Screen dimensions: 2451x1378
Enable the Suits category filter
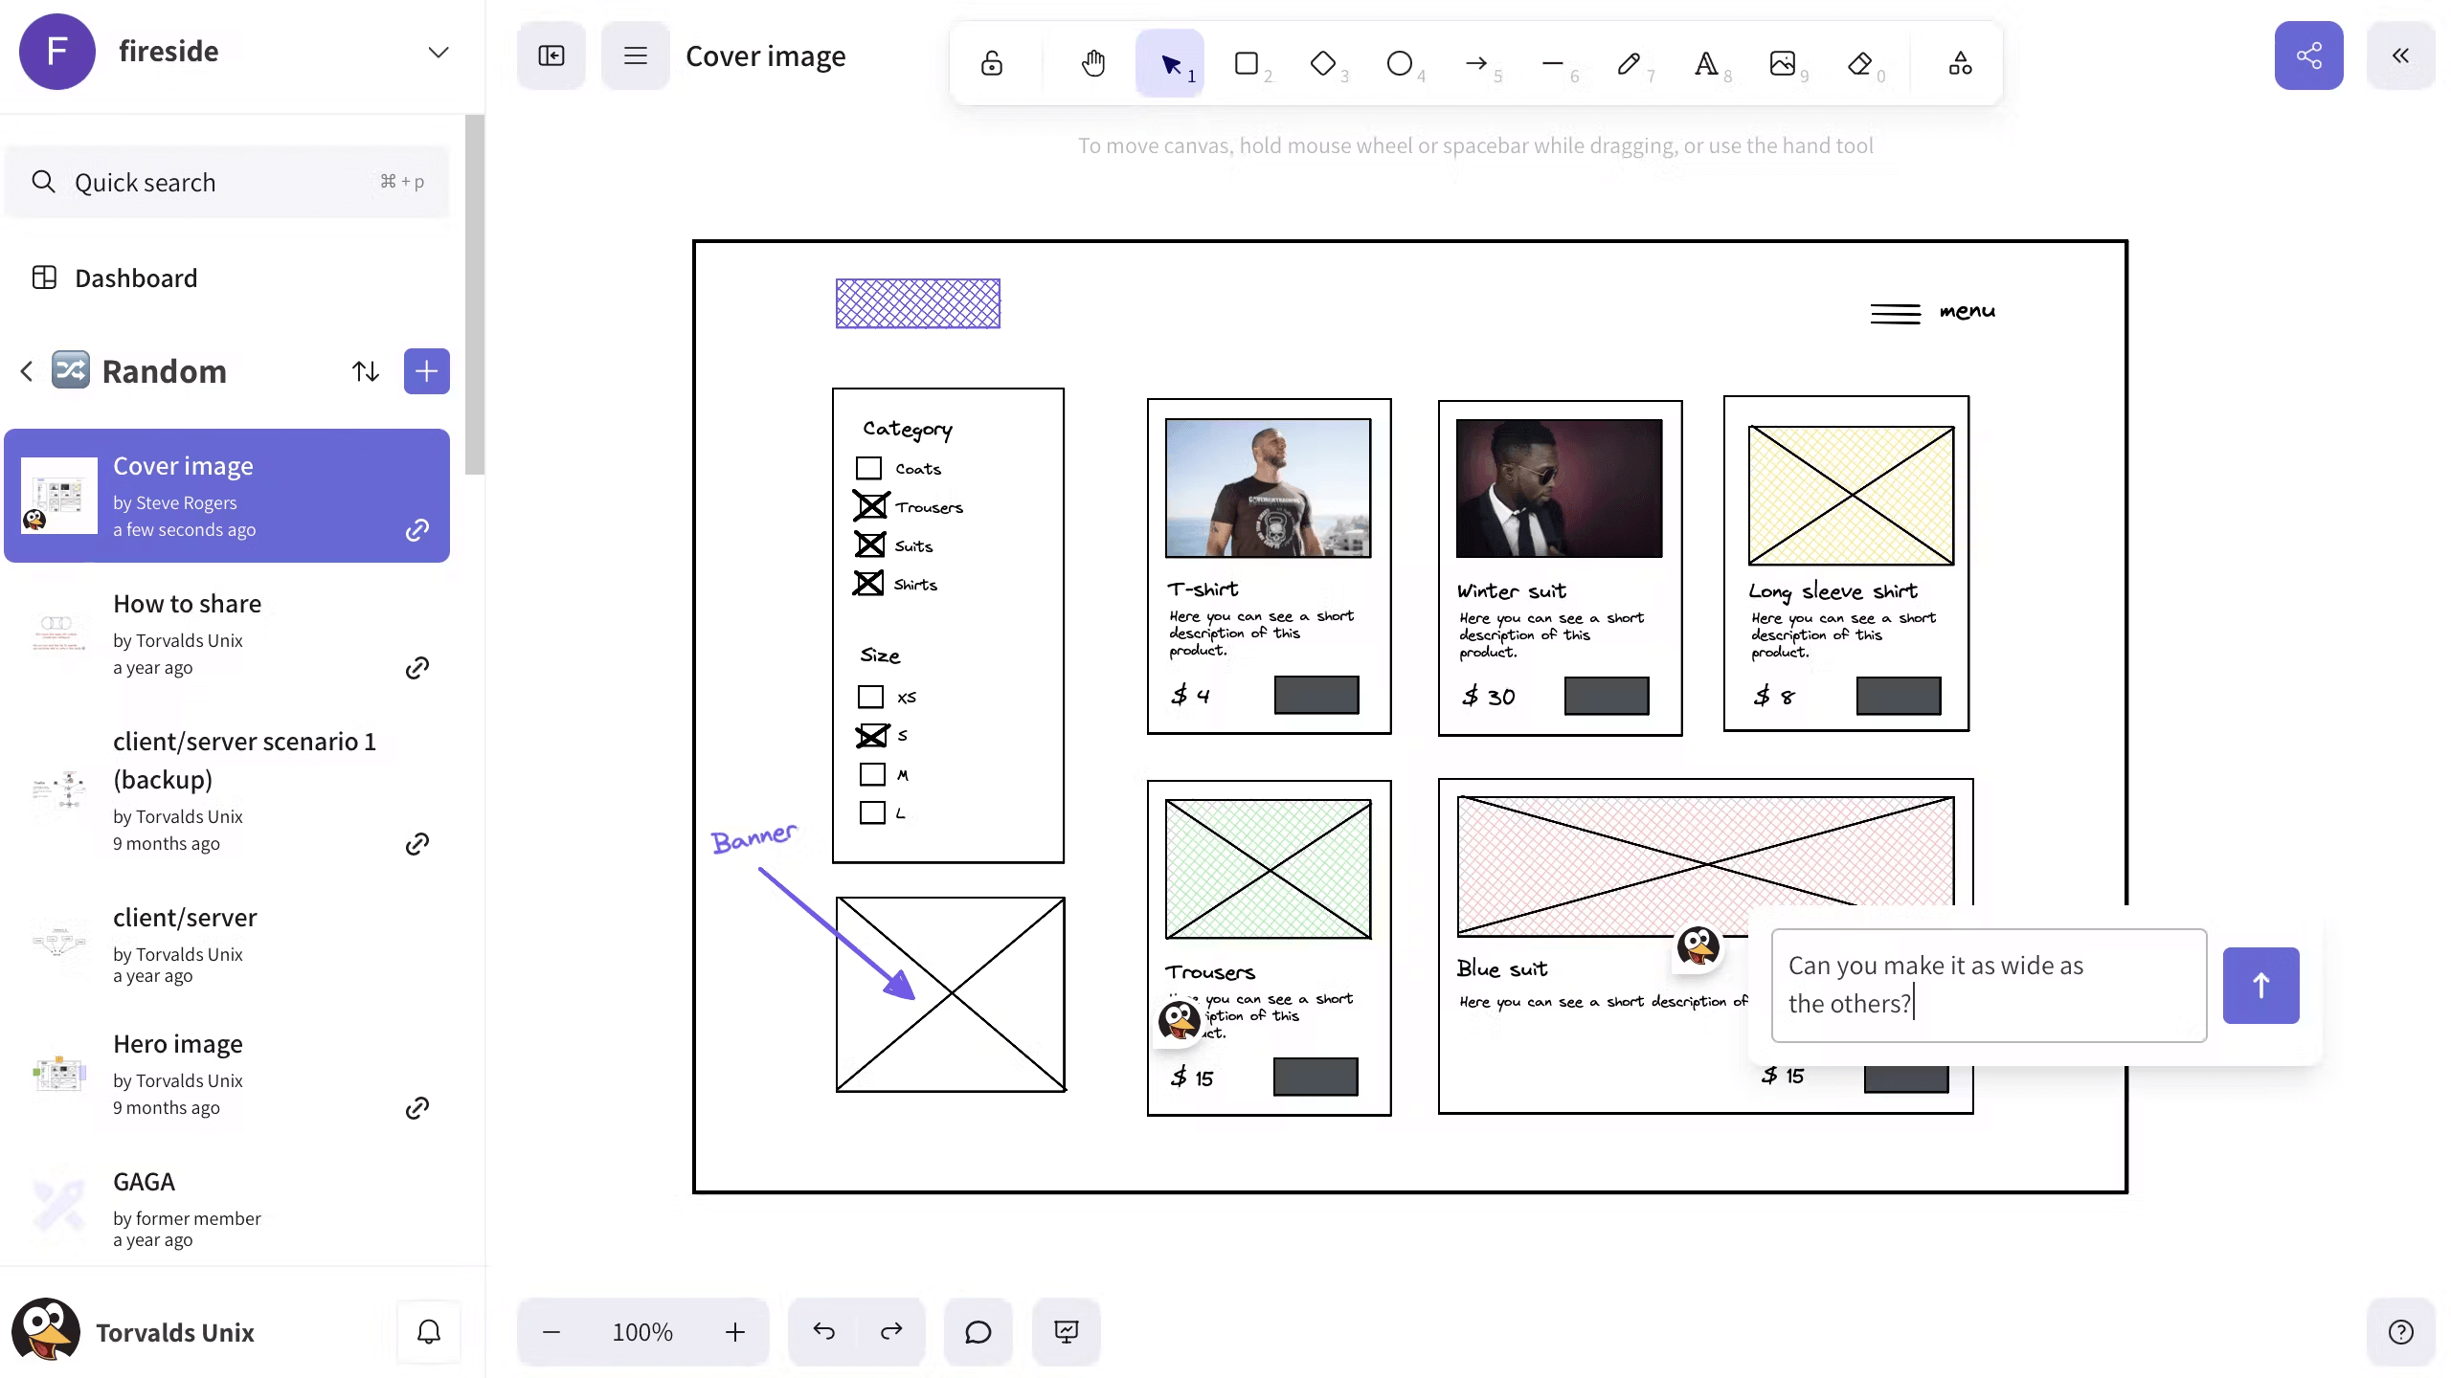point(870,544)
